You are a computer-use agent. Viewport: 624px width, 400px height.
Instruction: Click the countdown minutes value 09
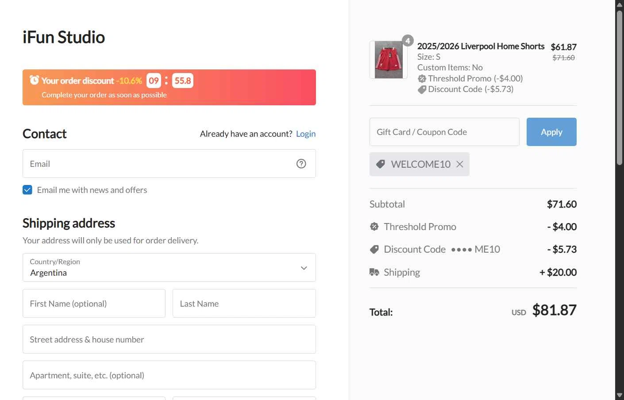pos(154,81)
